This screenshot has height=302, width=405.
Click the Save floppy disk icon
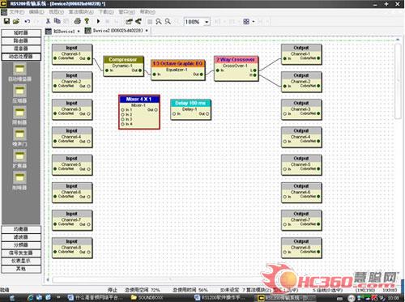click(x=6, y=21)
